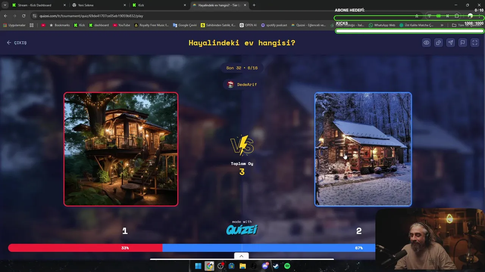The image size is (485, 272).
Task: Click the paper plane share icon
Action: click(451, 43)
